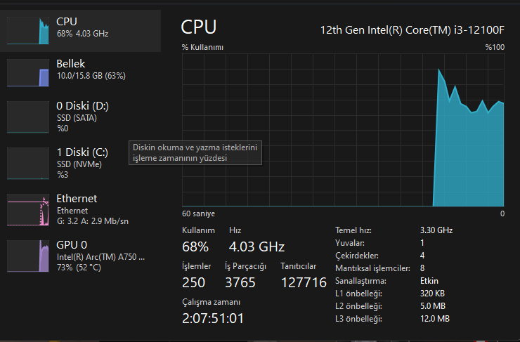Click the Tanıtıcılar count 127716
The width and height of the screenshot is (520, 342).
coord(304,282)
